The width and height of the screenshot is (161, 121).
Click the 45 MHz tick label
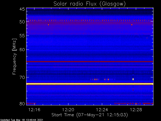pyautogui.click(x=22, y=9)
